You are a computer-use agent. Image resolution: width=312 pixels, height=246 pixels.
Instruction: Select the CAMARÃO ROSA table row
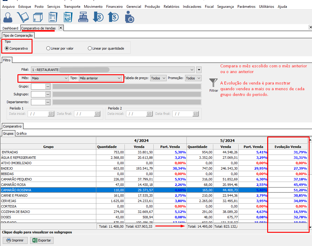click(x=48, y=185)
